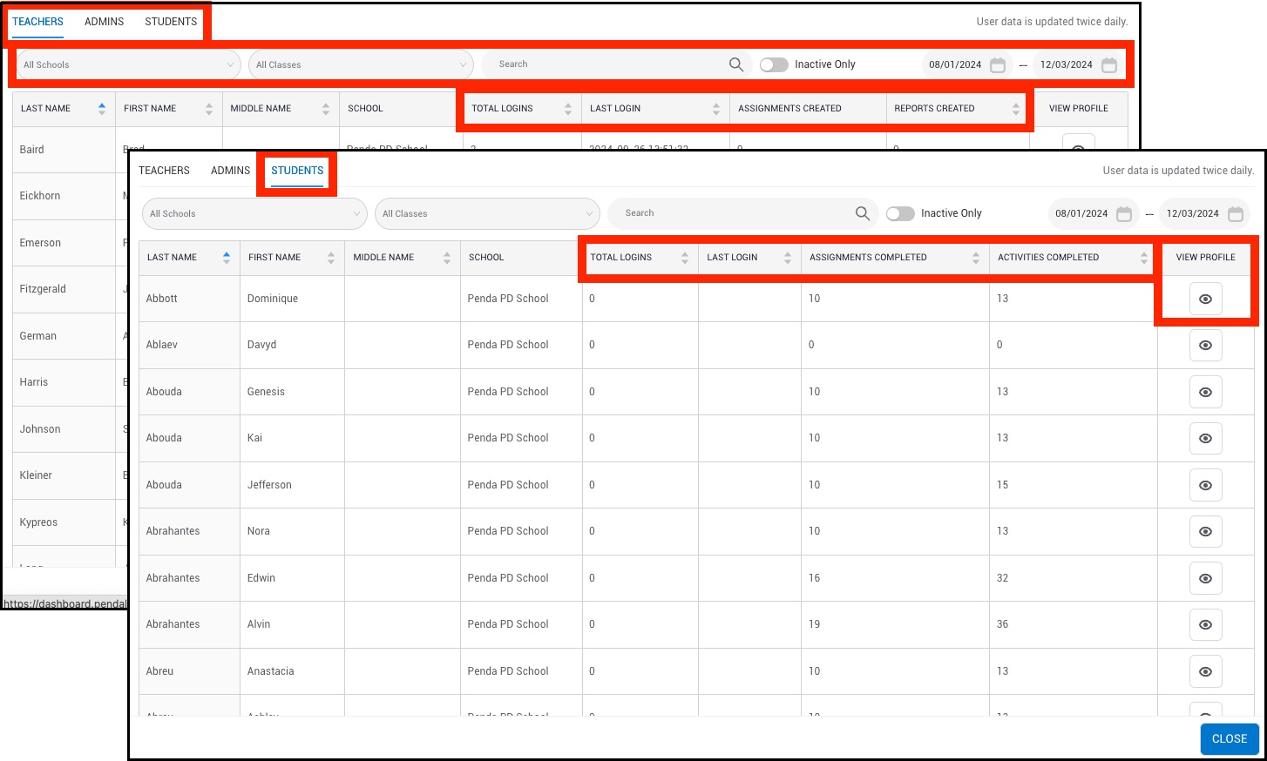Open start date calendar in Students window

(1124, 213)
